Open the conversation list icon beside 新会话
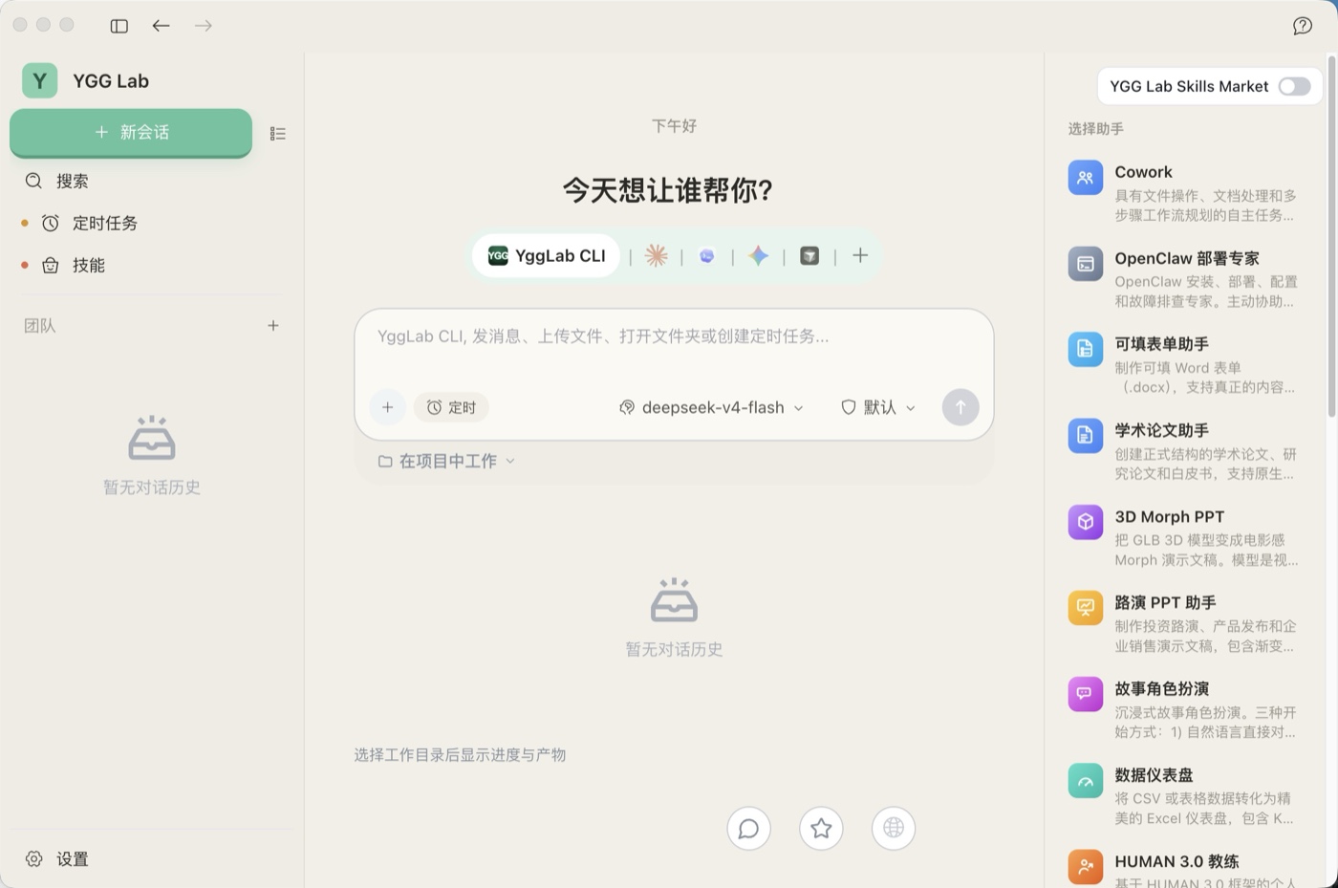This screenshot has width=1338, height=888. tap(278, 134)
